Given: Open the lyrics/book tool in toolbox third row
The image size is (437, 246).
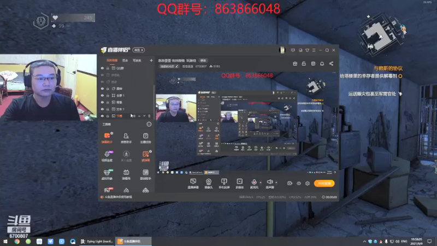Looking at the screenshot, I should 145,174.
